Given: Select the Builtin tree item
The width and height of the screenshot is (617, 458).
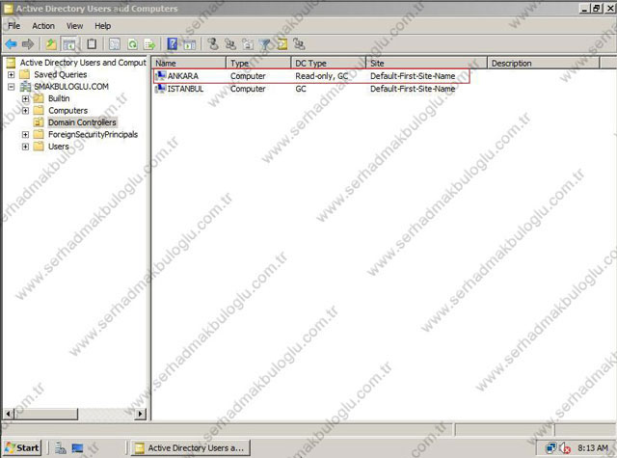Looking at the screenshot, I should point(59,98).
